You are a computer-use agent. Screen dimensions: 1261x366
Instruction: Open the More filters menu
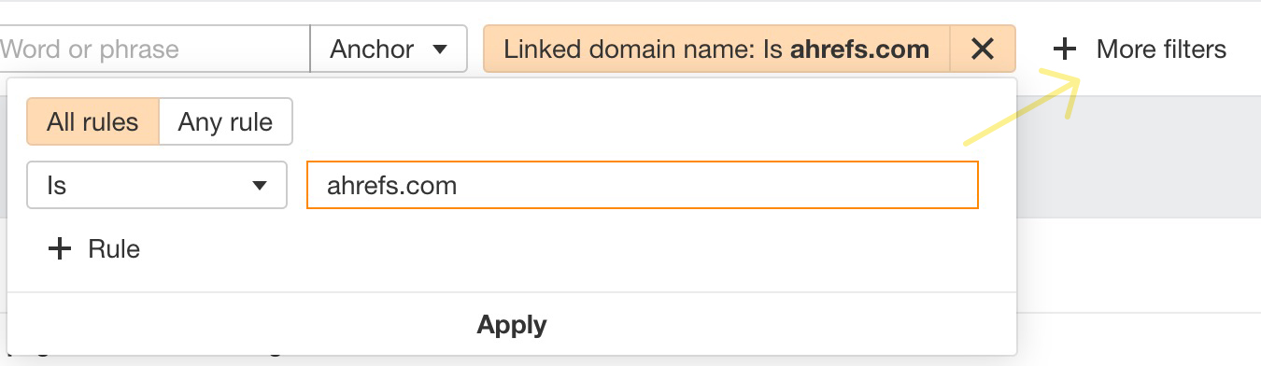[1141, 49]
